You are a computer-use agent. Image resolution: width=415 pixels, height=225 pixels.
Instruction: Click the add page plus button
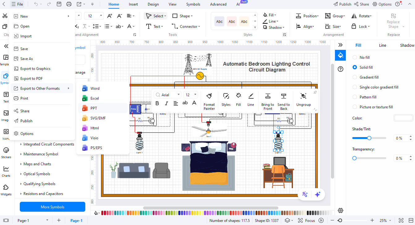(x=59, y=221)
